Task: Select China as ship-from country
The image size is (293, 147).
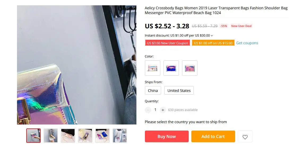Action: [153, 91]
